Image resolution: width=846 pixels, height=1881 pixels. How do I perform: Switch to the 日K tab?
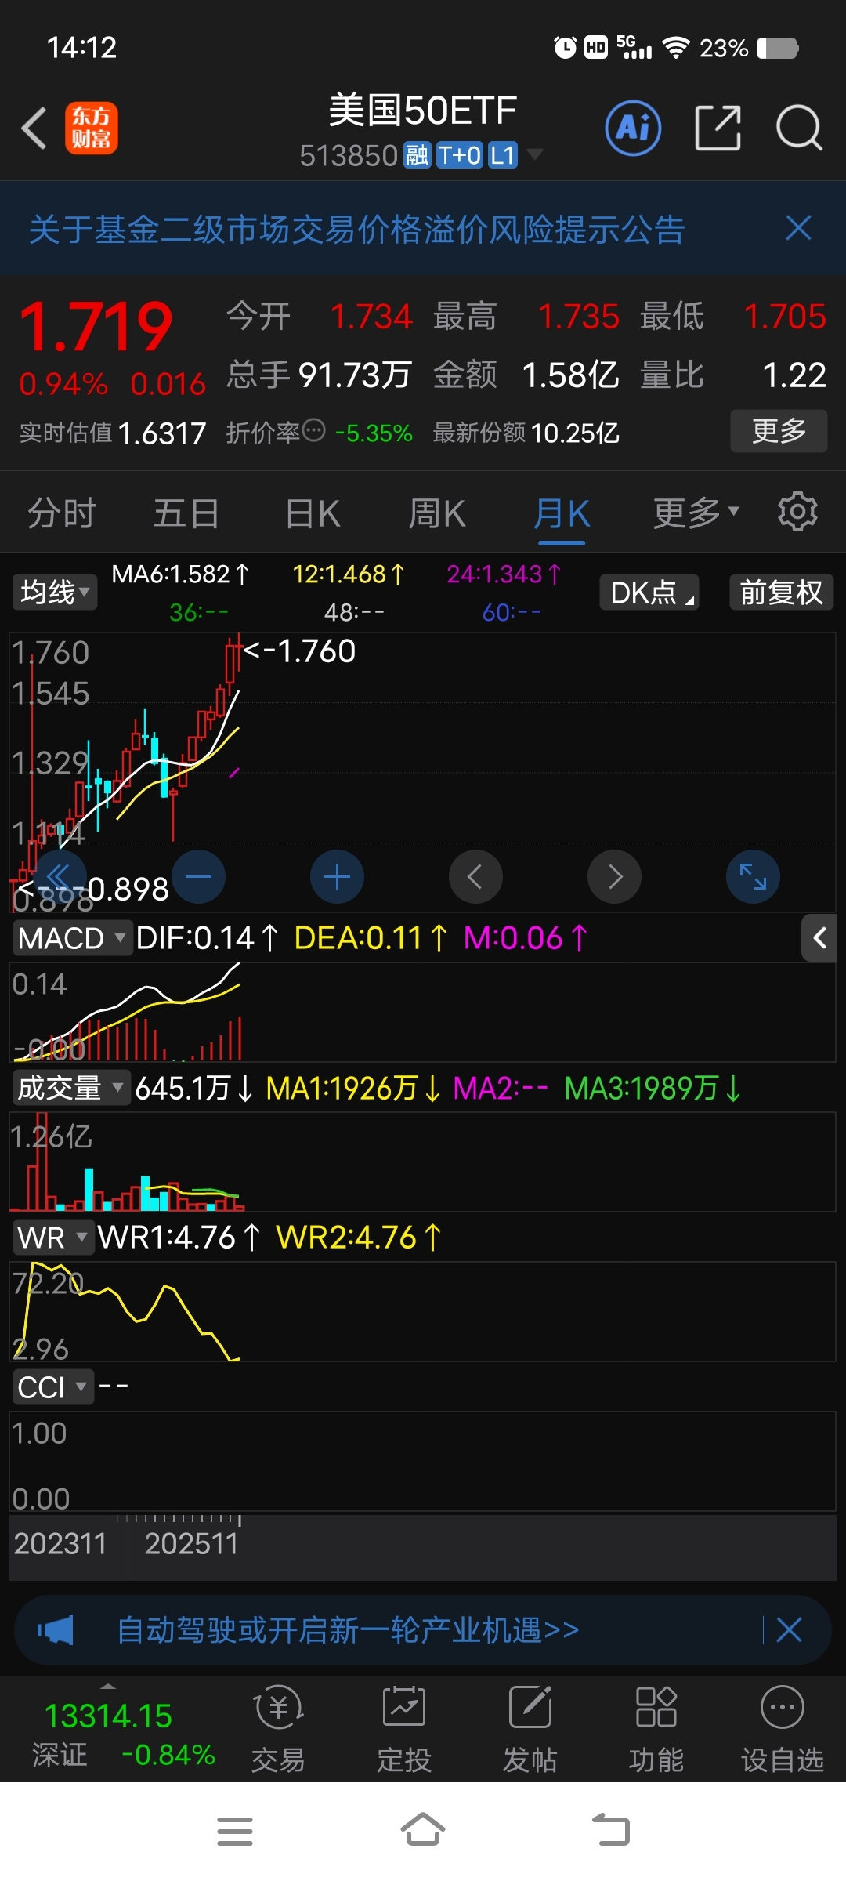pos(313,513)
